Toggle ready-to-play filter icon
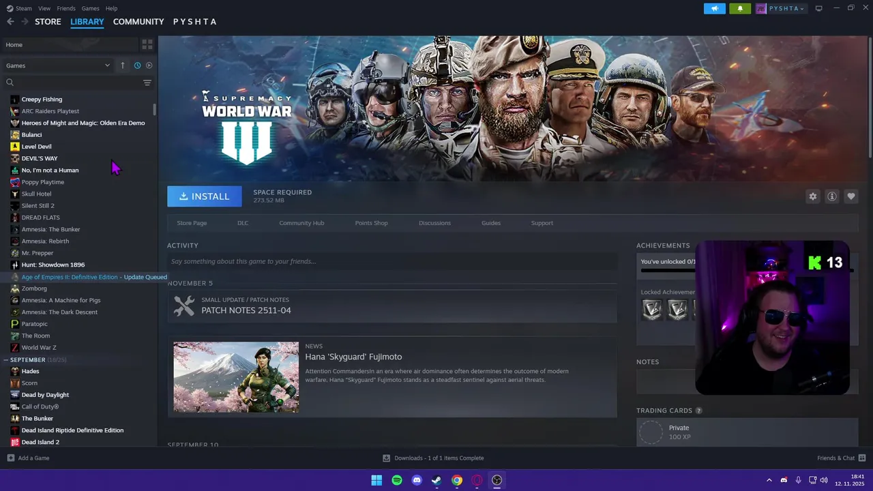873x491 pixels. click(149, 65)
